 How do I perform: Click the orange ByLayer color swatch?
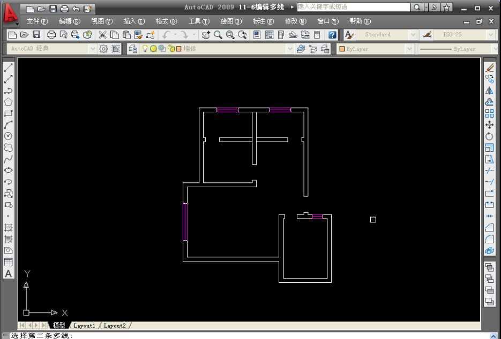click(x=342, y=49)
